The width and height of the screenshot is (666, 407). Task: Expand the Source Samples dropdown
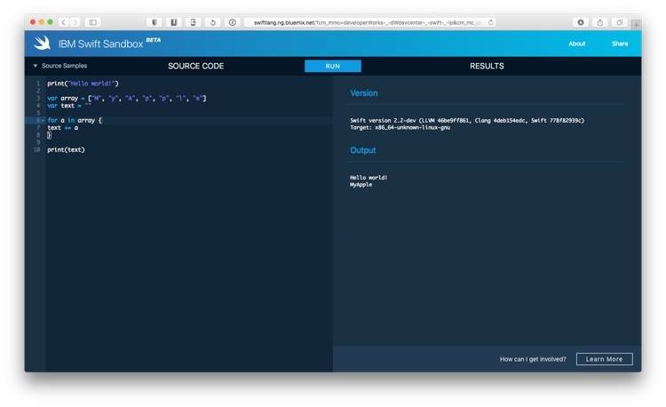(x=59, y=66)
